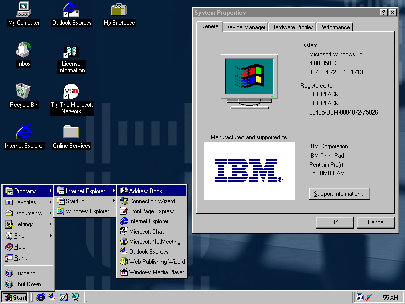The width and height of the screenshot is (405, 304).
Task: Open Address Book menu entry
Action: [x=152, y=191]
